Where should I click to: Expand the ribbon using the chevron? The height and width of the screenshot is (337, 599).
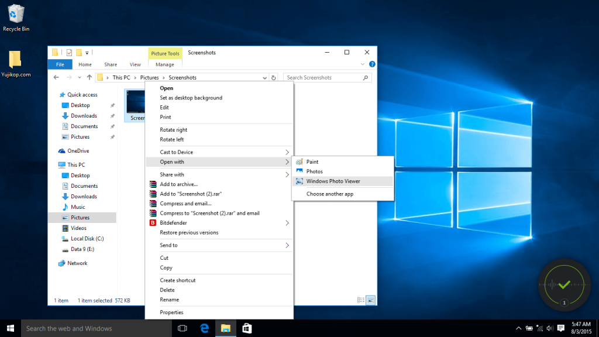pyautogui.click(x=363, y=64)
